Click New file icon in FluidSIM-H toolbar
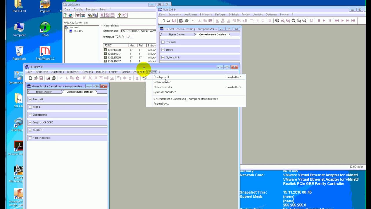 [x=163, y=21]
